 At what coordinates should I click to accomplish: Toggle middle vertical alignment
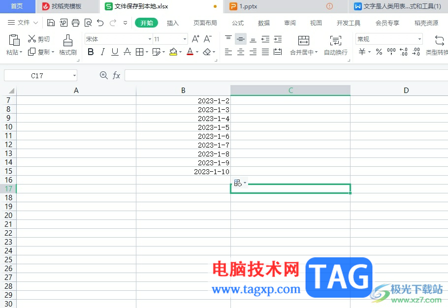[x=241, y=39]
